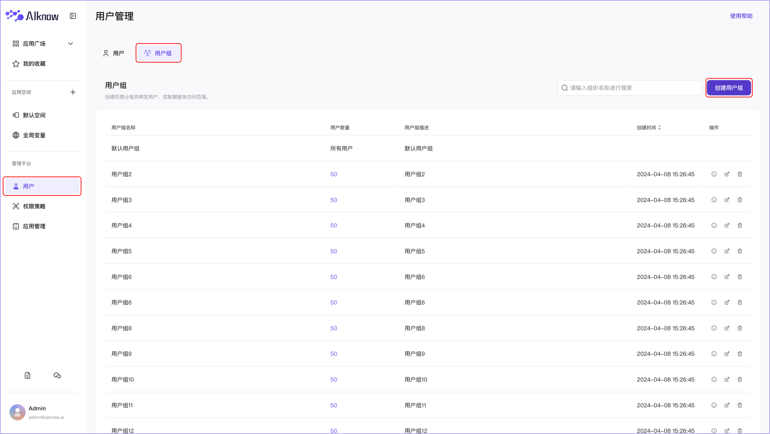Add a new 应用空间 with the plus icon

coord(73,92)
